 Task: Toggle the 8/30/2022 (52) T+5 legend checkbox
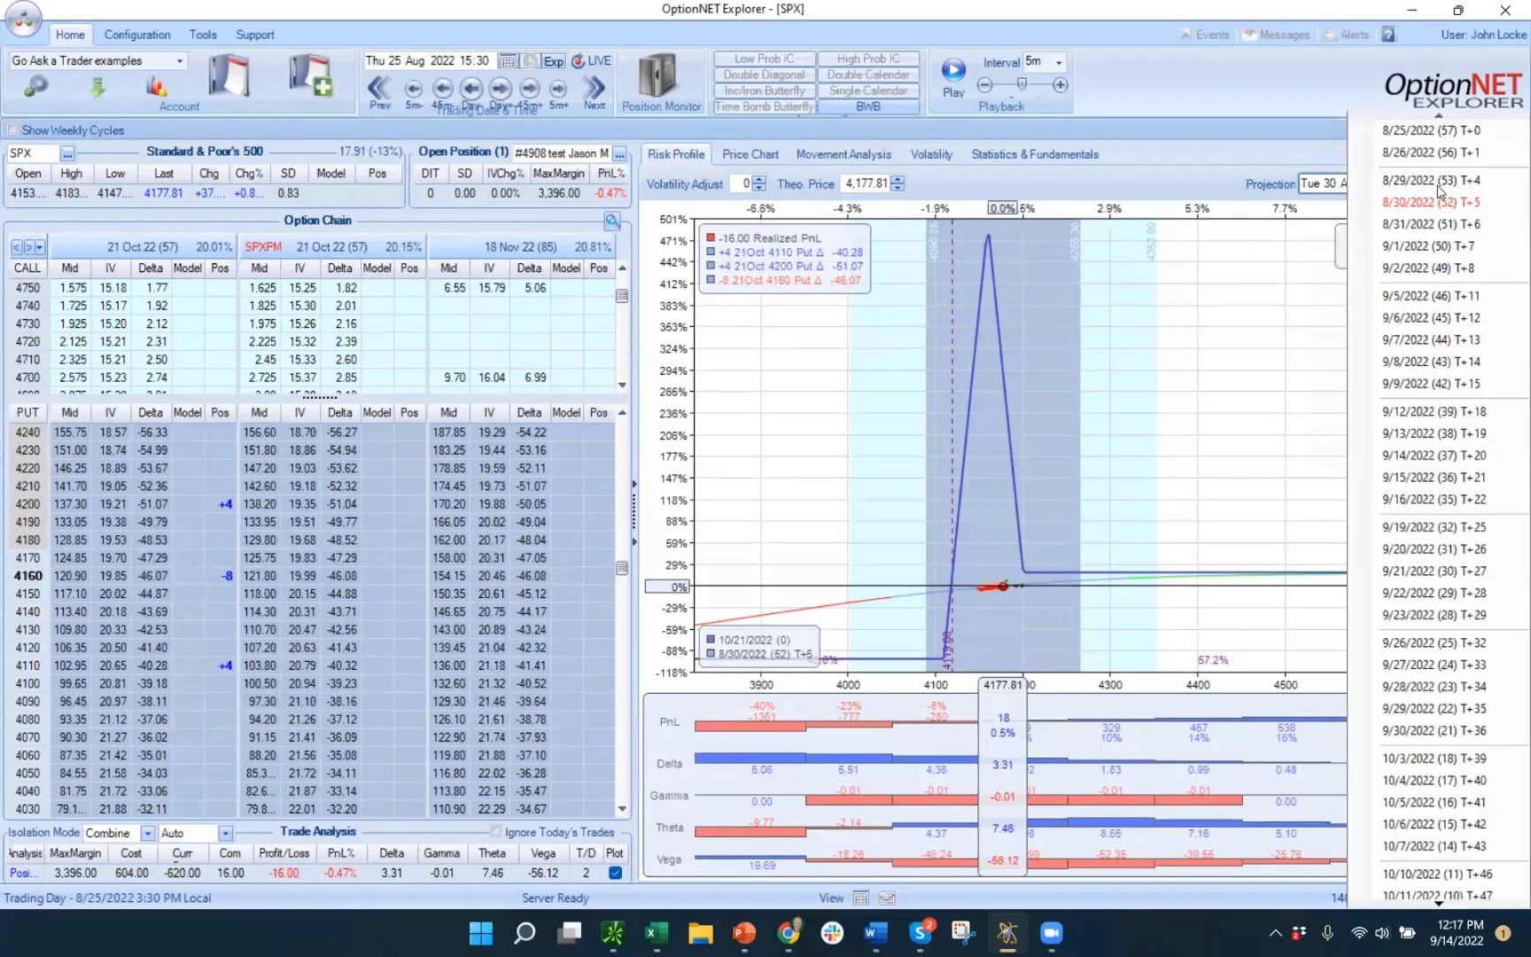(711, 654)
